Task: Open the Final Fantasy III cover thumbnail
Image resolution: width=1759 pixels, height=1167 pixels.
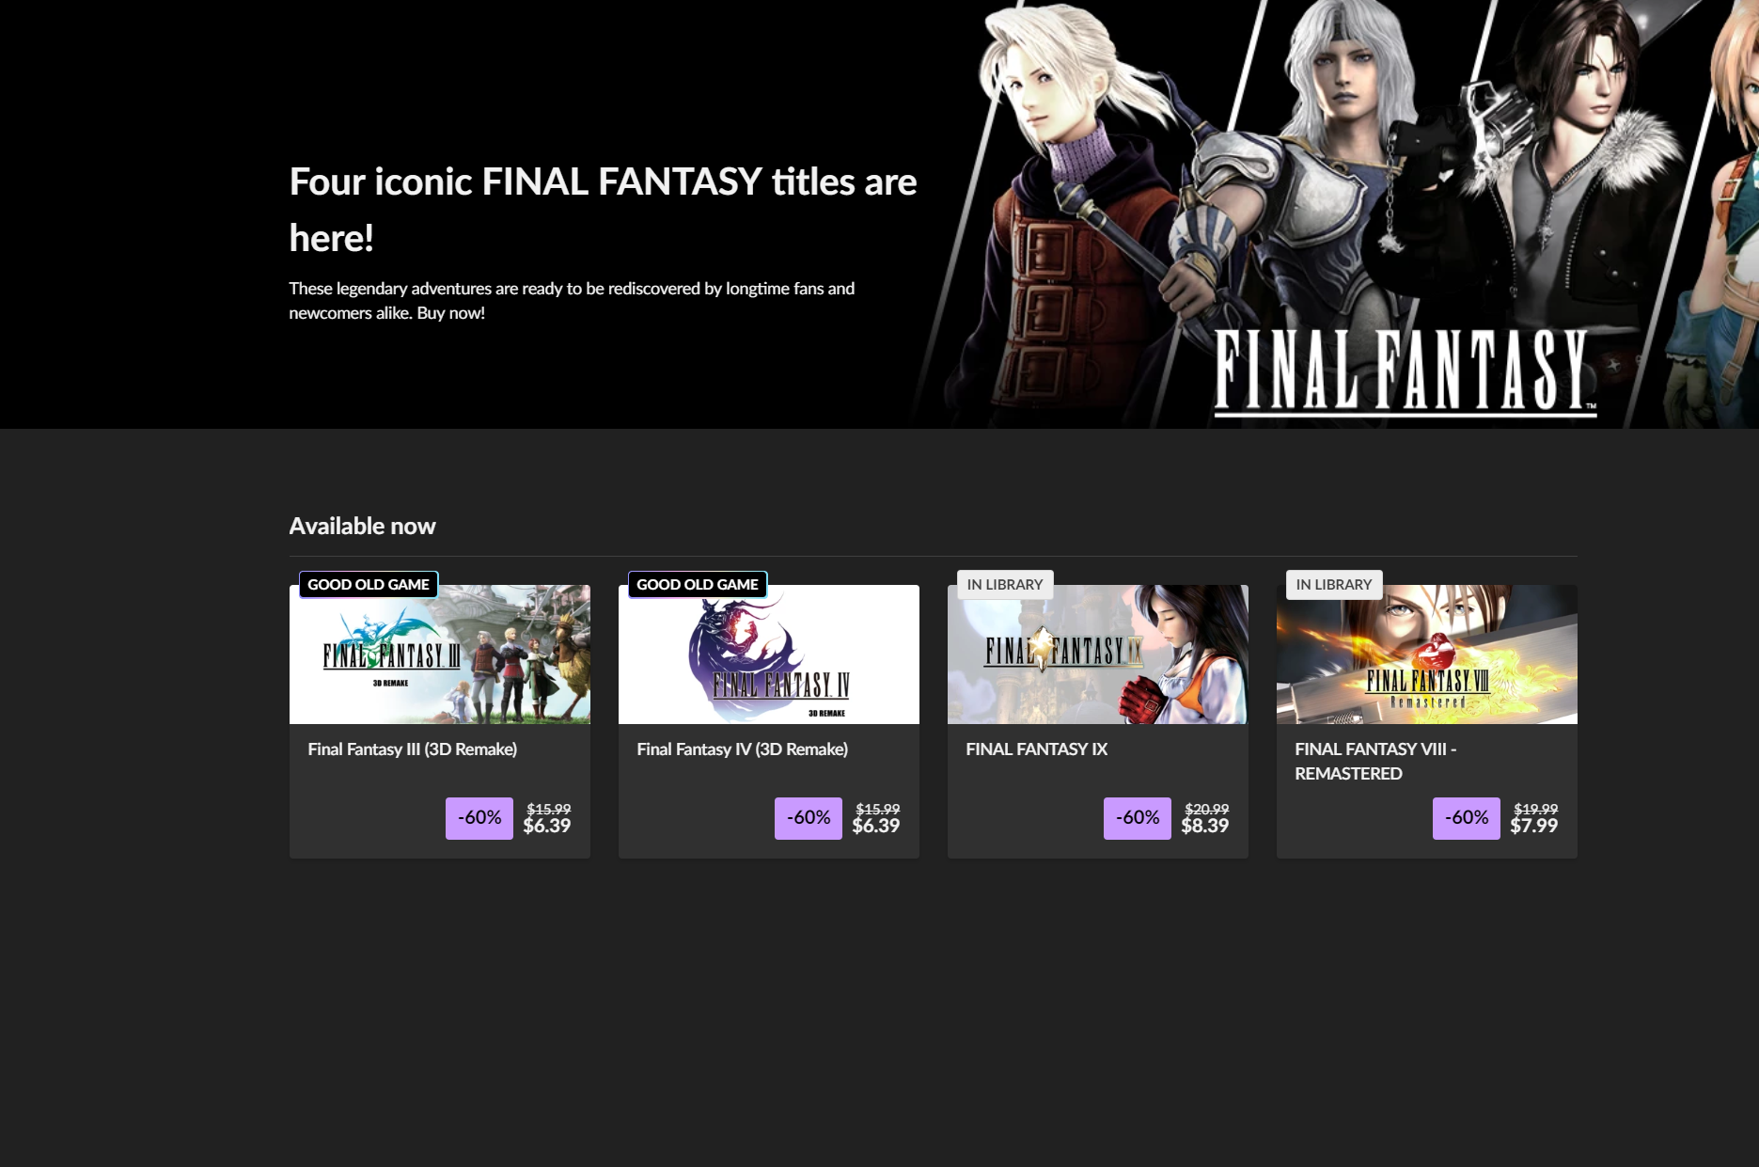Action: 440,654
